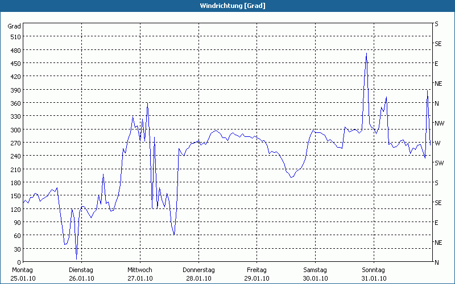
Task: Select the date 30.01.10
Action: [316, 278]
